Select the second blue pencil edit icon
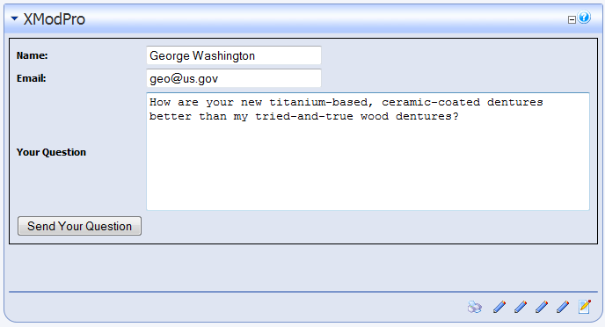Screen dimensions: 605x327 pyautogui.click(x=521, y=307)
